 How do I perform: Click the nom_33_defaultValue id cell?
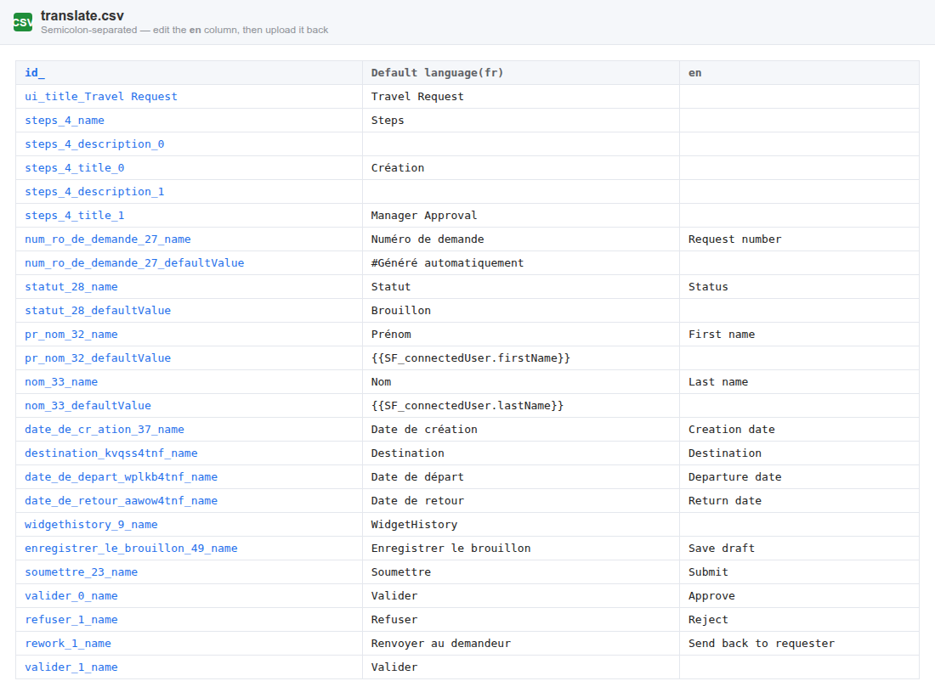click(189, 406)
